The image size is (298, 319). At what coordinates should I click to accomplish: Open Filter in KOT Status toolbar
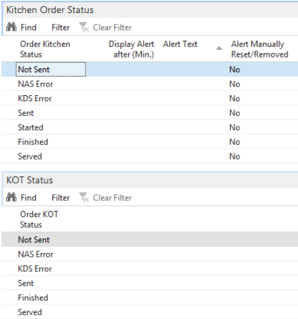coord(61,198)
